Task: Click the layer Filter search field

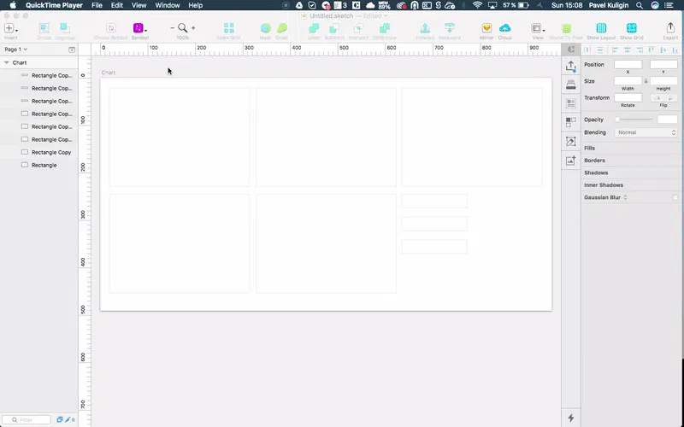Action: click(x=27, y=419)
